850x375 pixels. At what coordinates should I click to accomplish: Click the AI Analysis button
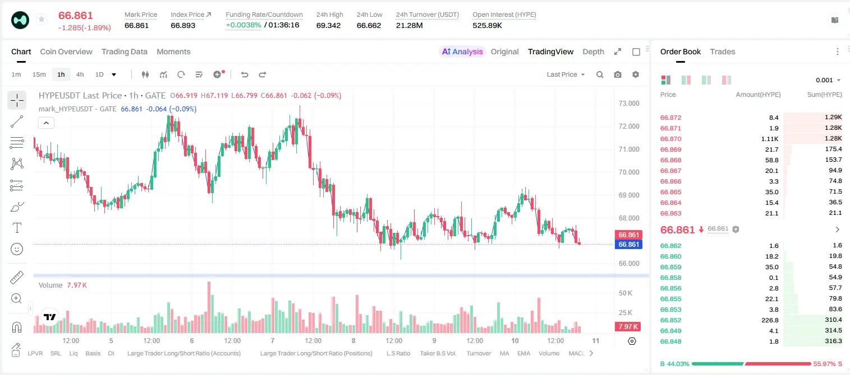(462, 51)
